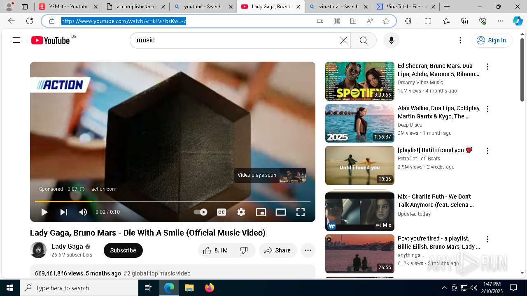Open Collections icon
This screenshot has width=527, height=296.
(464, 21)
